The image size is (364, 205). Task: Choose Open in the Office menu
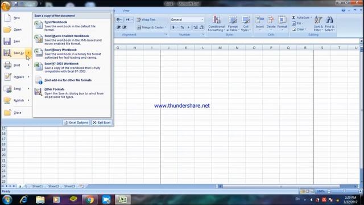[x=16, y=30]
